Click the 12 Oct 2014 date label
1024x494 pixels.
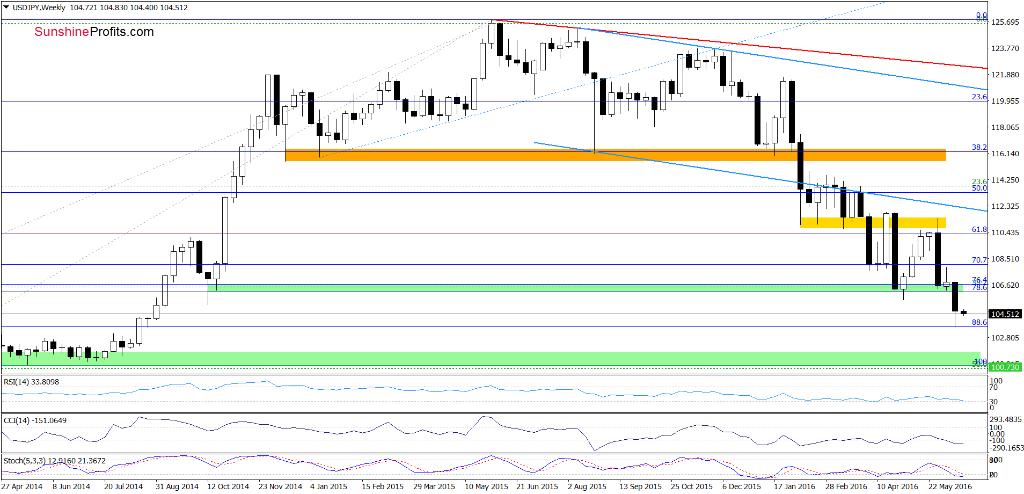coord(228,486)
